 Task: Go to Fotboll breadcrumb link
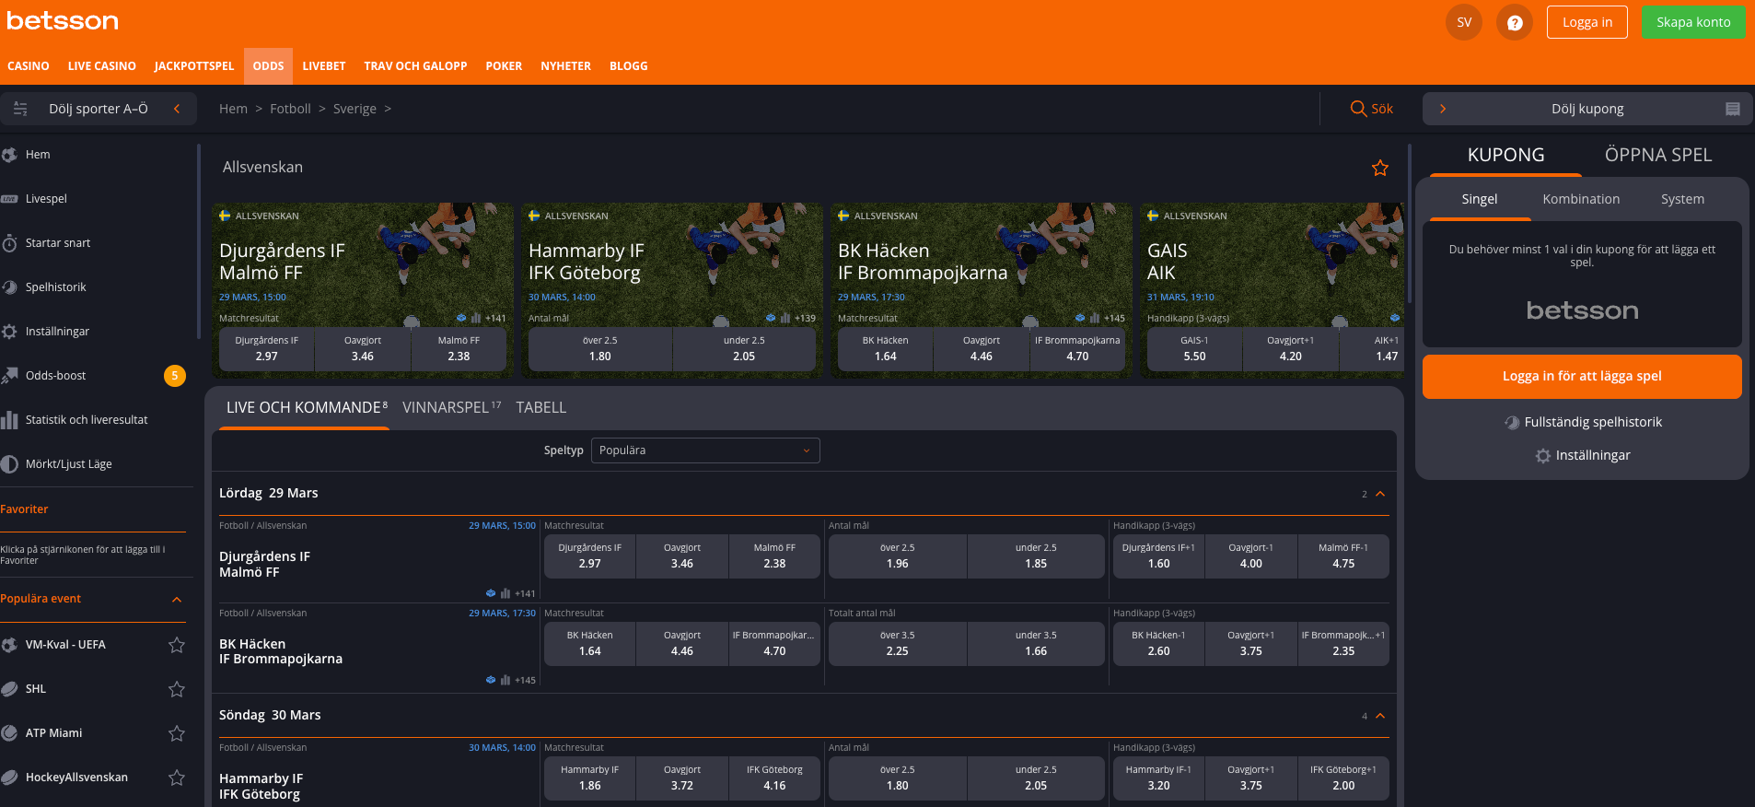click(x=290, y=109)
